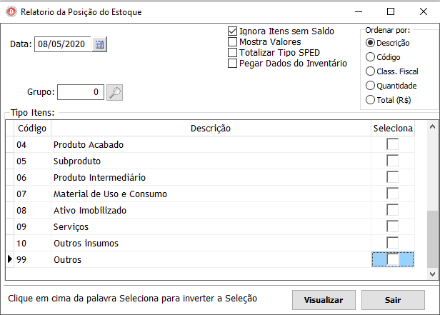The height and width of the screenshot is (315, 440).
Task: Click the app icon in title bar
Action: [x=11, y=11]
